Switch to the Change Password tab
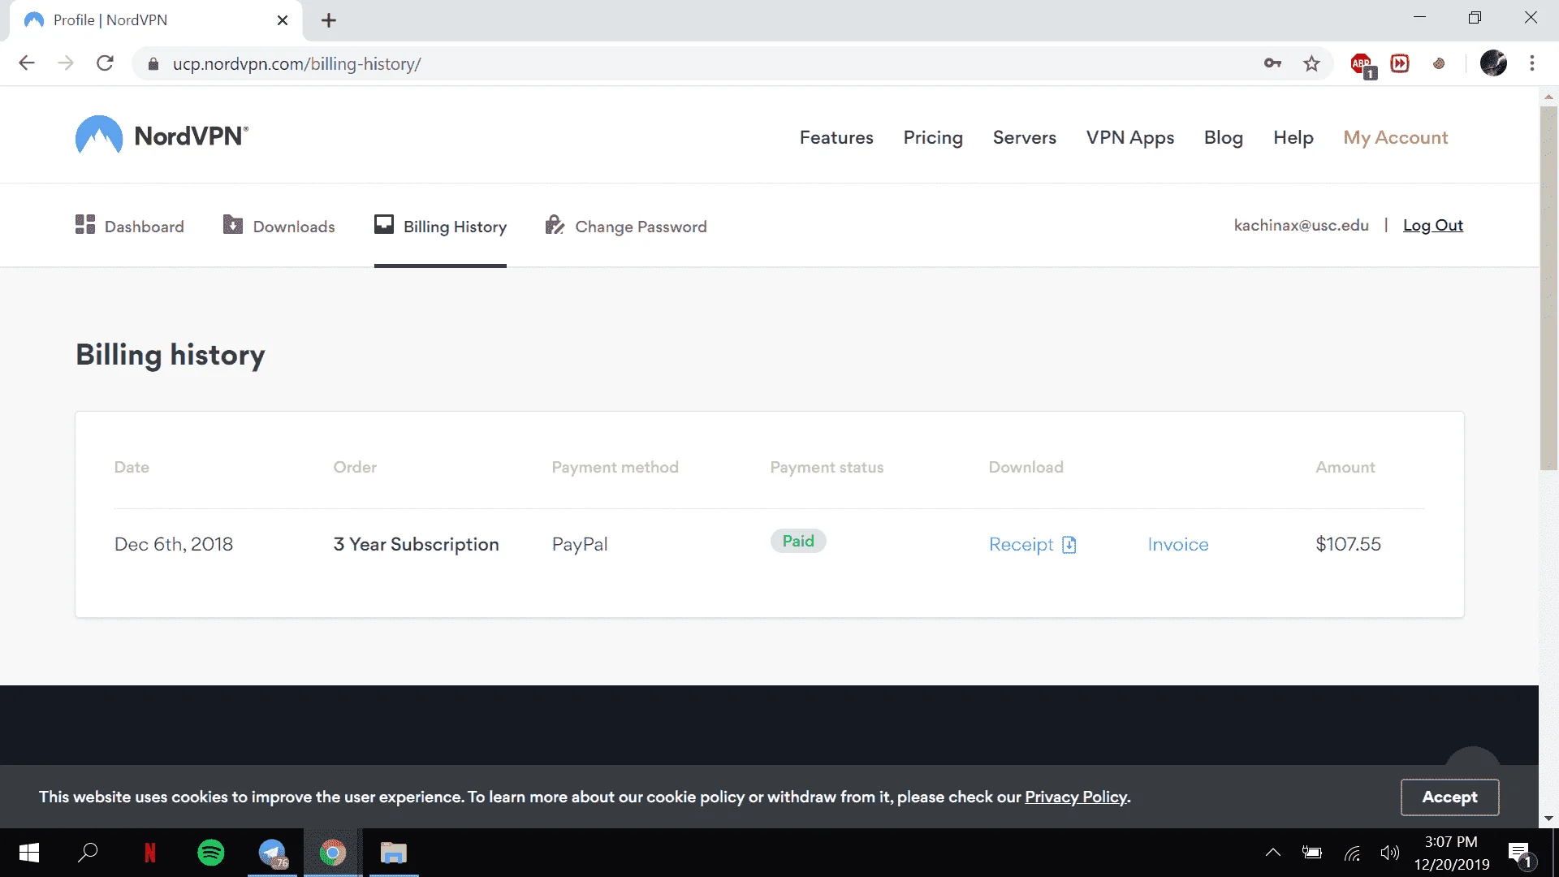This screenshot has height=877, width=1559. tap(626, 226)
